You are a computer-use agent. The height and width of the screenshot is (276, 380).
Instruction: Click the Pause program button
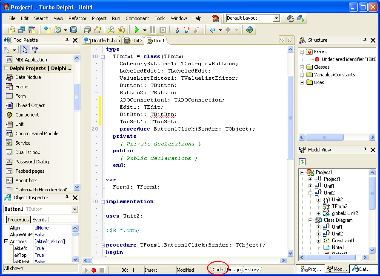[153, 30]
